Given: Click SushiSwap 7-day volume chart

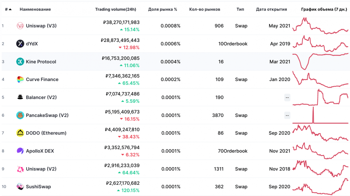Looking at the screenshot, I should [321, 187].
